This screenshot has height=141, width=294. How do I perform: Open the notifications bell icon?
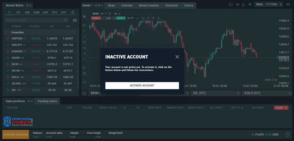[243, 5]
